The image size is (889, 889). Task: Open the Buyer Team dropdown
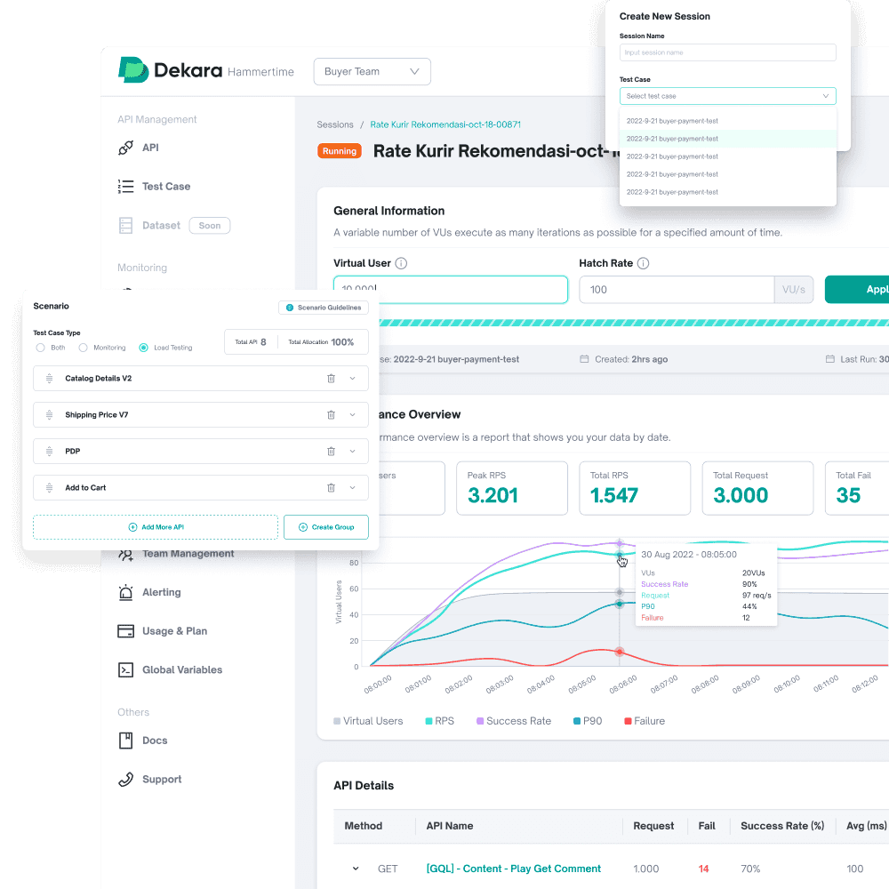372,72
